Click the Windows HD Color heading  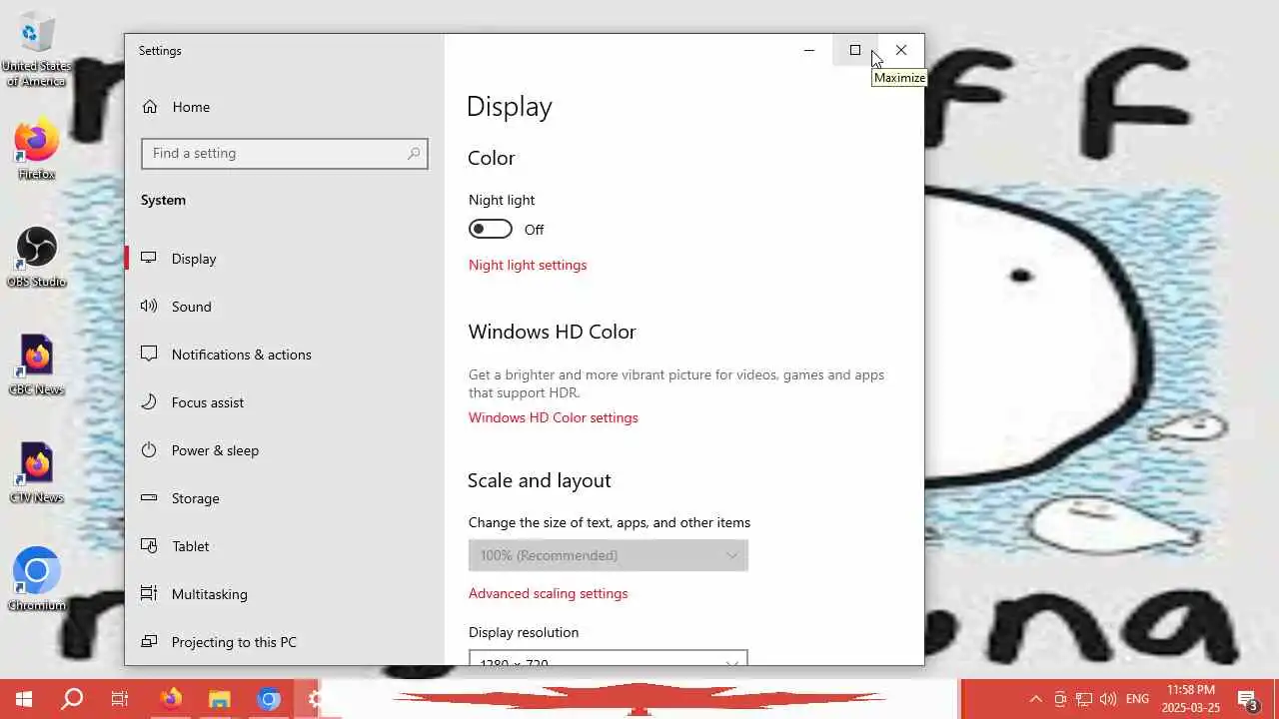[552, 332]
